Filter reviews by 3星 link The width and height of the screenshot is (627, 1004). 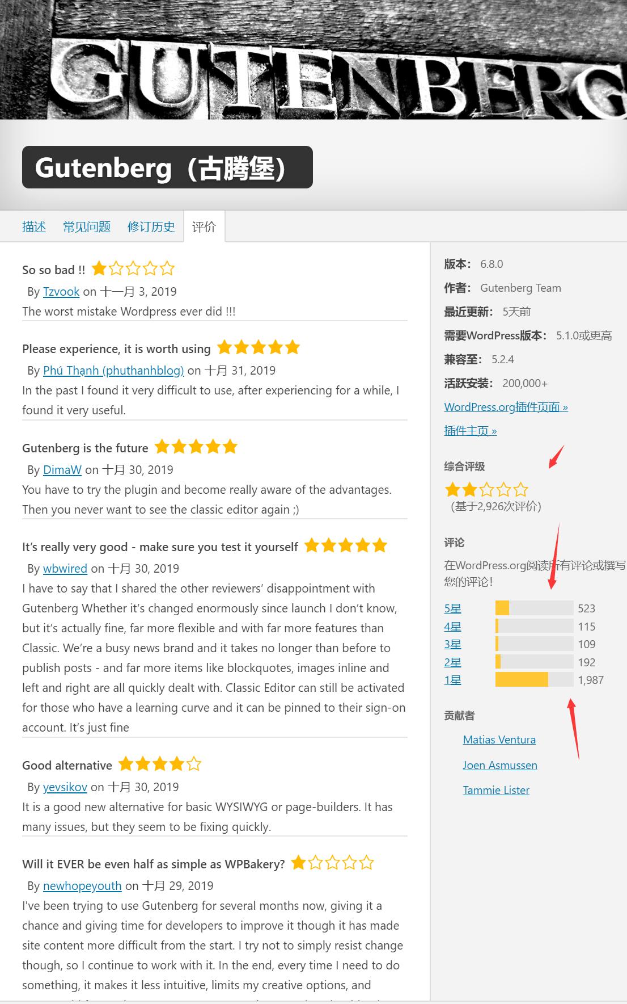tap(452, 644)
